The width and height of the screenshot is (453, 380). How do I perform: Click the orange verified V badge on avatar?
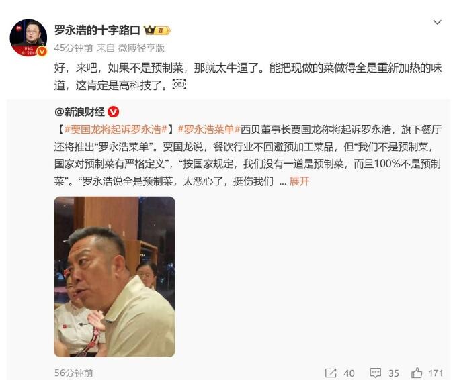click(42, 51)
